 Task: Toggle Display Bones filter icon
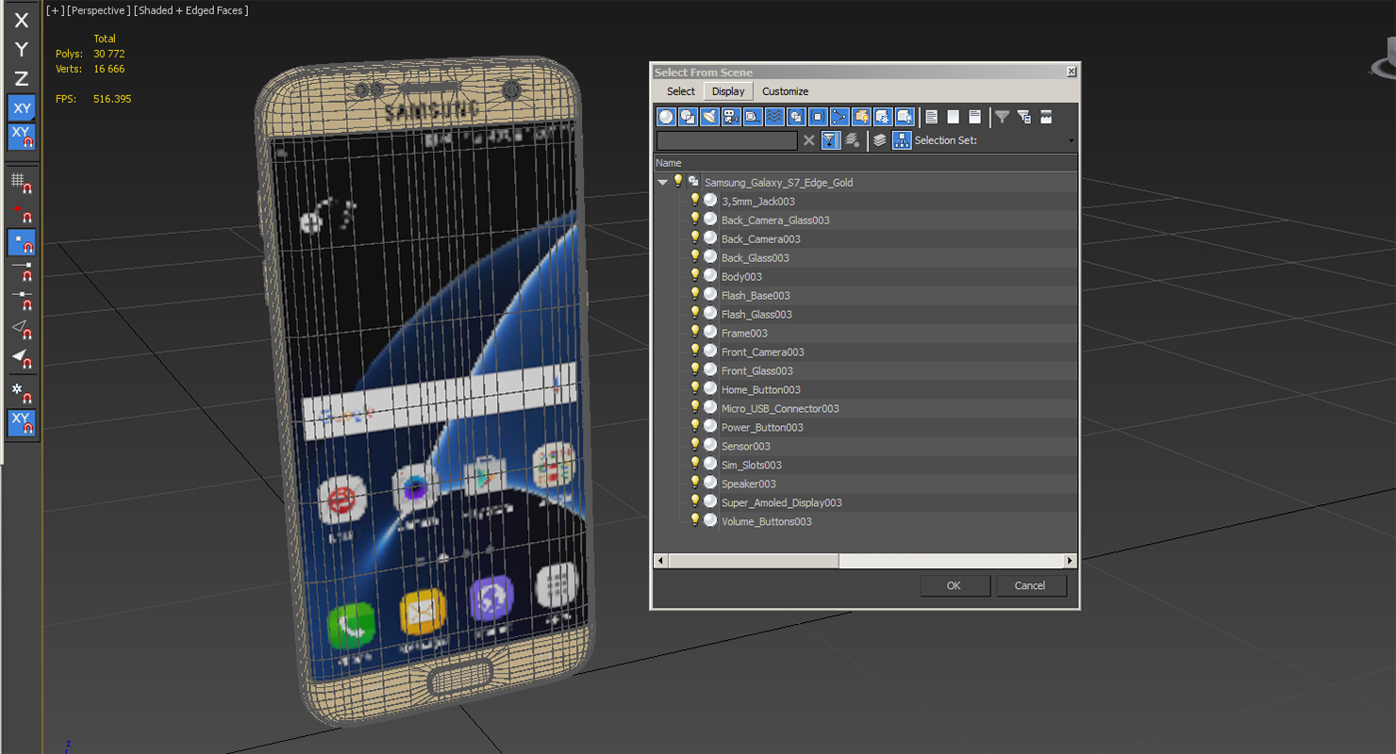[x=840, y=117]
